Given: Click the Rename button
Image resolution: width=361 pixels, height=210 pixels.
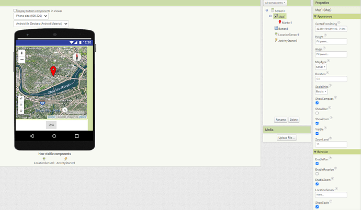Looking at the screenshot, I should (x=280, y=120).
